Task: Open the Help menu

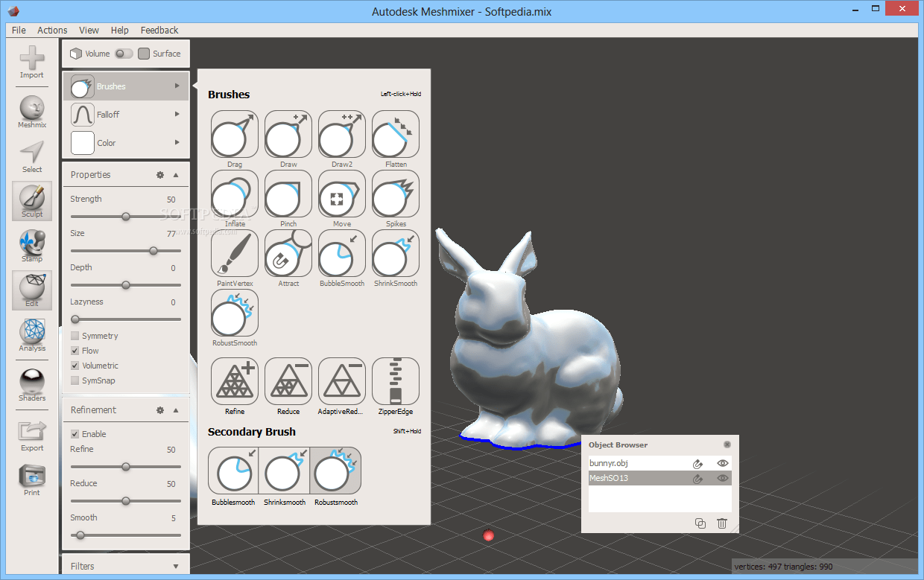Action: [119, 31]
